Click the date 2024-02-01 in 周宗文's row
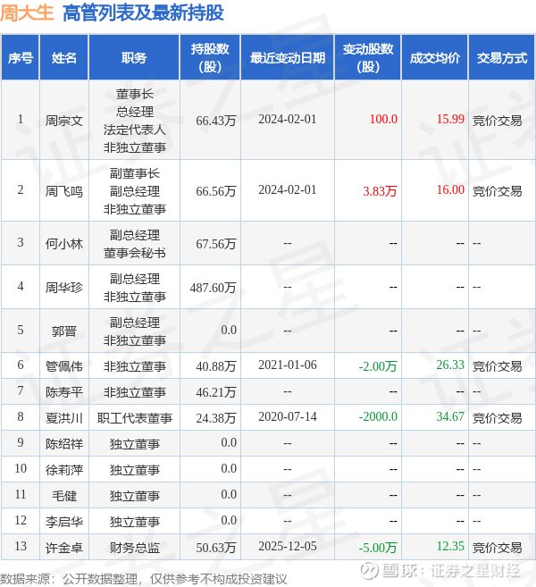536x587 pixels. (288, 119)
